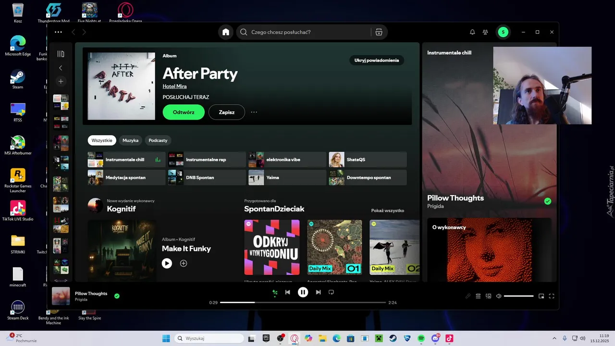Image resolution: width=615 pixels, height=346 pixels.
Task: Select the Podcasty filter chip
Action: (158, 140)
